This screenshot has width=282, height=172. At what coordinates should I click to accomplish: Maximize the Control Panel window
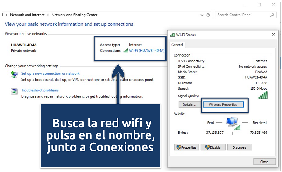click(x=259, y=5)
